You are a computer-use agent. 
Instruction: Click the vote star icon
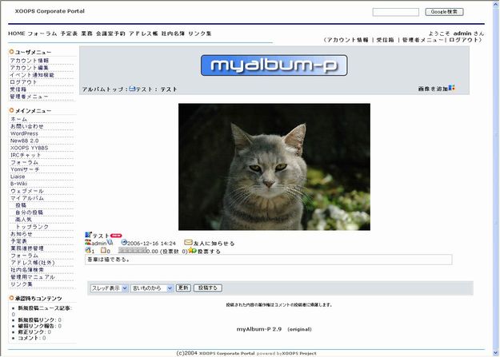click(192, 251)
